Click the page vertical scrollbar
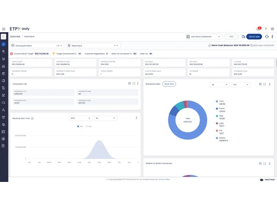 (276, 63)
